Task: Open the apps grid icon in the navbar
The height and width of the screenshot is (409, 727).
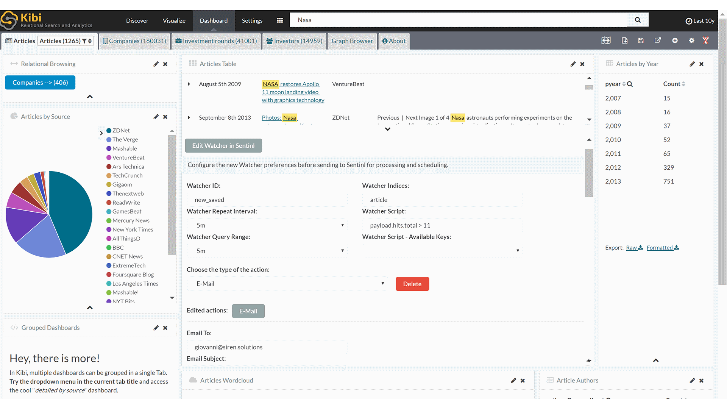Action: coord(280,20)
